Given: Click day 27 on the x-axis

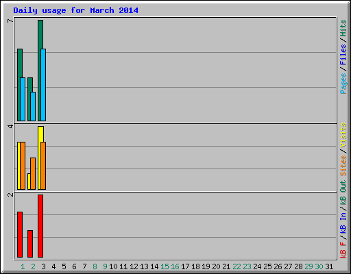Looking at the screenshot, I should [288, 266].
